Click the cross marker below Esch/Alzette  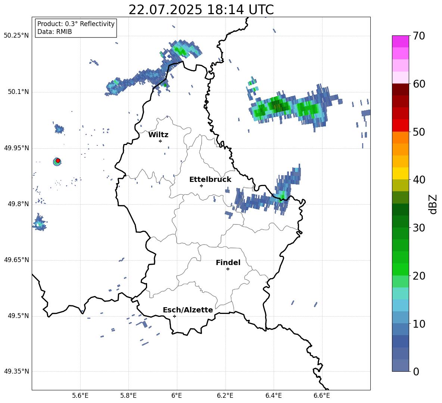174,316
